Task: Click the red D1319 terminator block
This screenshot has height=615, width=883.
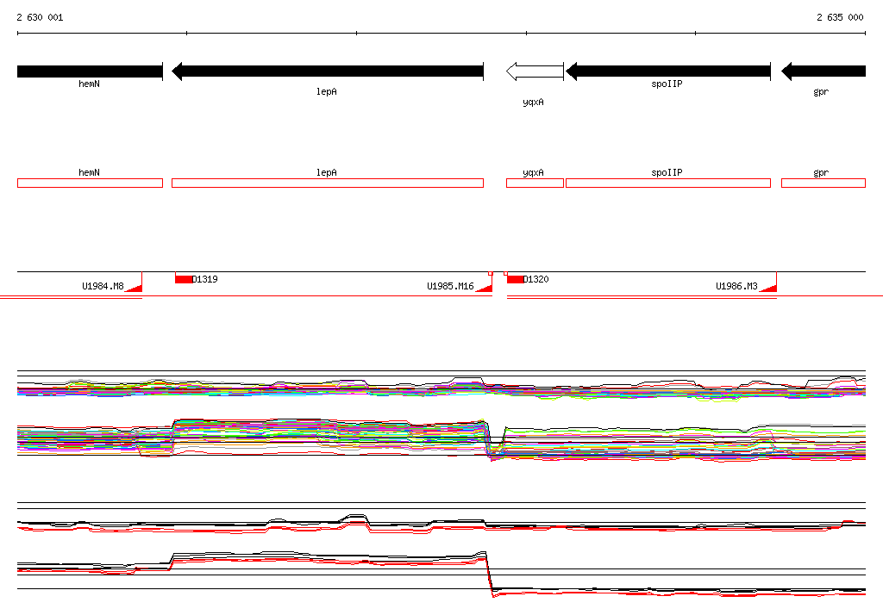Action: click(184, 279)
